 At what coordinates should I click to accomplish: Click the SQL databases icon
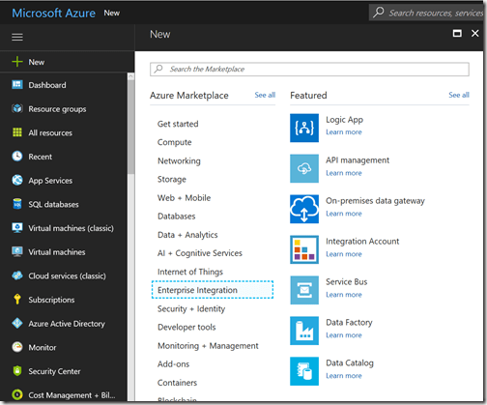pos(17,204)
